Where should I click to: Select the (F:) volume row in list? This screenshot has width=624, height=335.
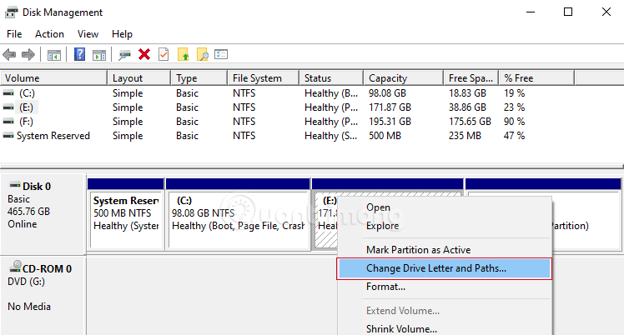[x=27, y=122]
